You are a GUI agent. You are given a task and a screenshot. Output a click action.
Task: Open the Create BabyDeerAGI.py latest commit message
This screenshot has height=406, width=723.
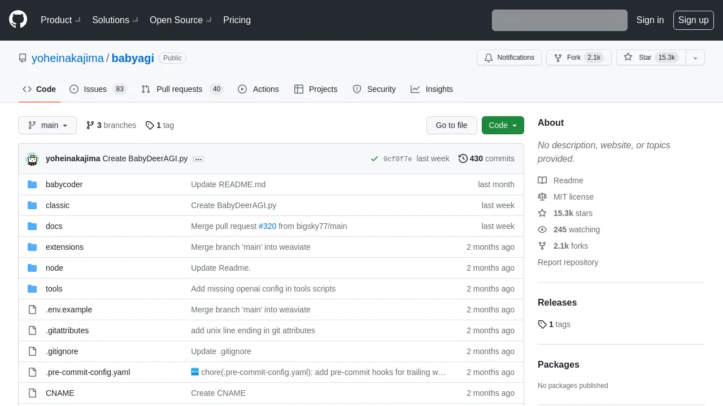pos(145,158)
